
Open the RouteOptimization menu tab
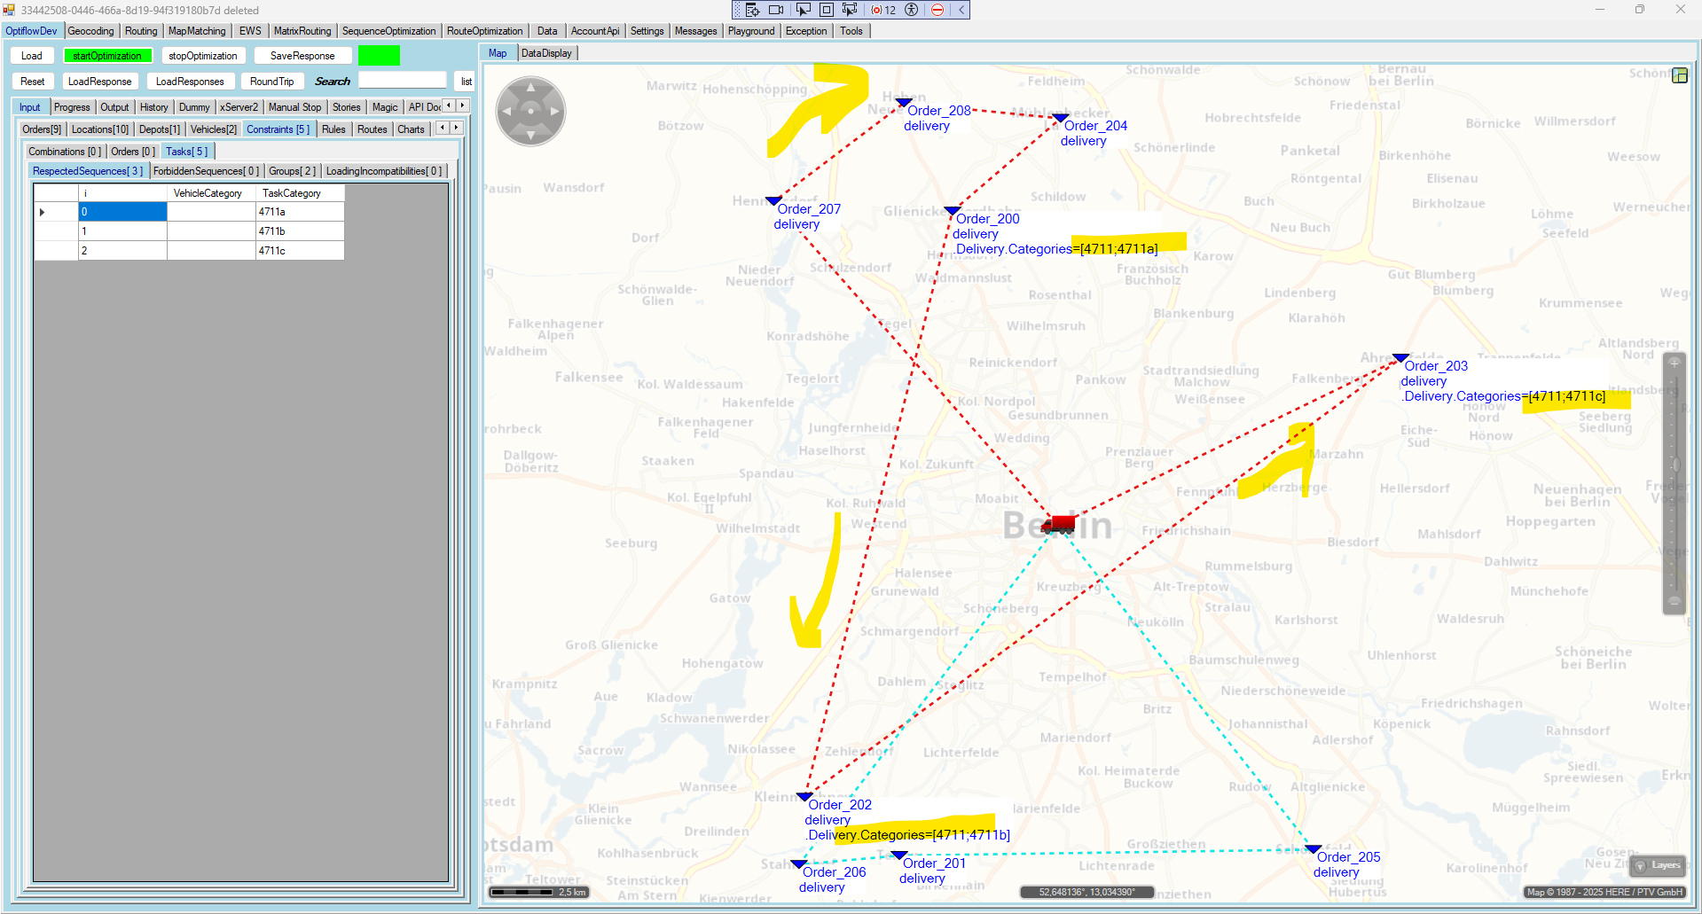pos(484,31)
